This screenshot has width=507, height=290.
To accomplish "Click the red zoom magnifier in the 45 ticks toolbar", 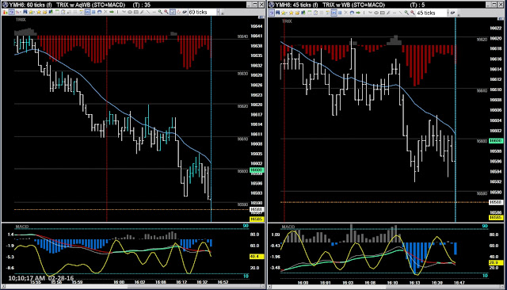I will click(x=413, y=13).
